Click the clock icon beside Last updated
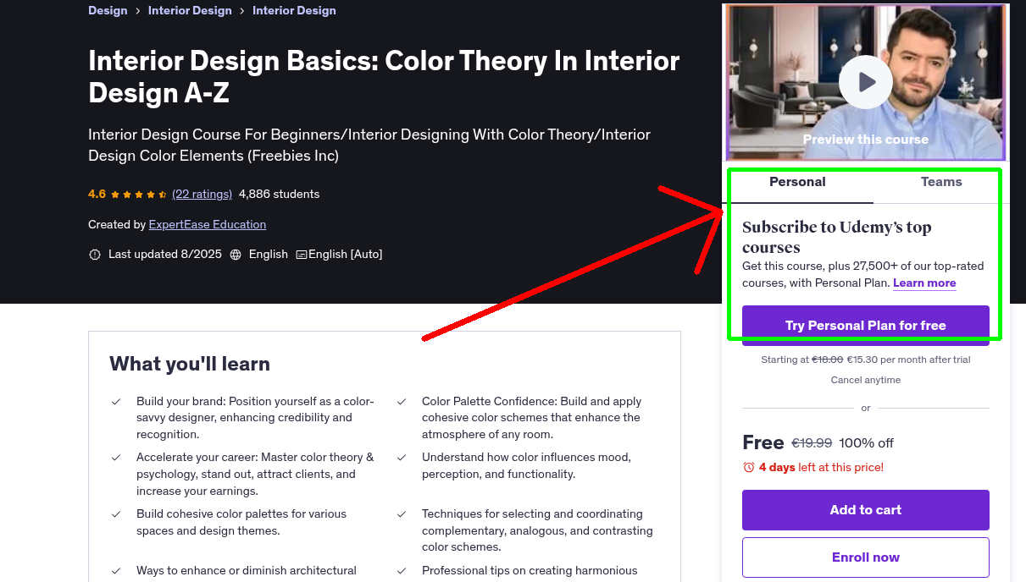 click(95, 255)
